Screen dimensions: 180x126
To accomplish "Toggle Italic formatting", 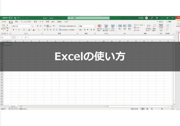I will 16,30.
